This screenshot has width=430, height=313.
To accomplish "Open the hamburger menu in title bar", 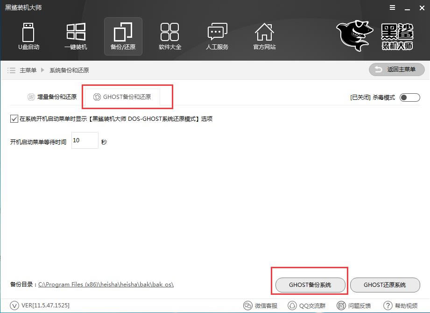I will pyautogui.click(x=393, y=7).
